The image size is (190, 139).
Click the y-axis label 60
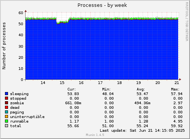click(21, 13)
